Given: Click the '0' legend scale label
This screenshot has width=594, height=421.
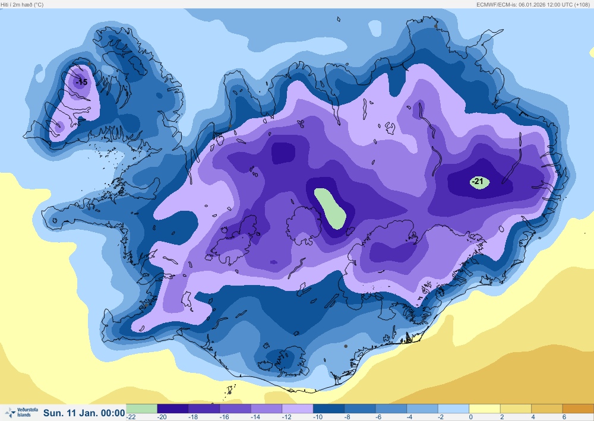Looking at the screenshot, I should (x=471, y=417).
